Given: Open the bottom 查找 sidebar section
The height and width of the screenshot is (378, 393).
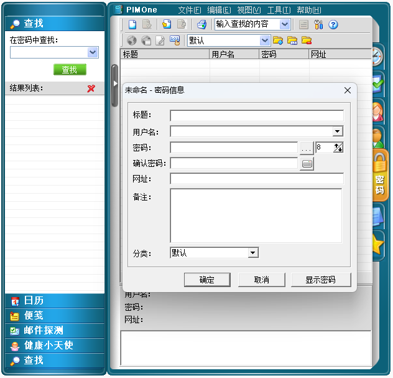Looking at the screenshot, I should click(x=55, y=360).
